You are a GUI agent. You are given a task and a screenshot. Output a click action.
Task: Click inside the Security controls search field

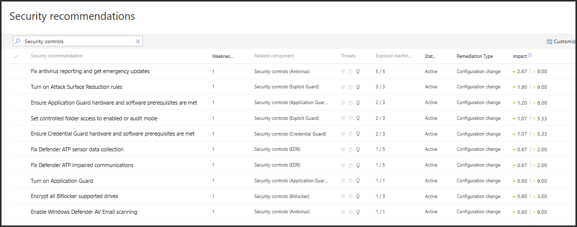tap(76, 42)
